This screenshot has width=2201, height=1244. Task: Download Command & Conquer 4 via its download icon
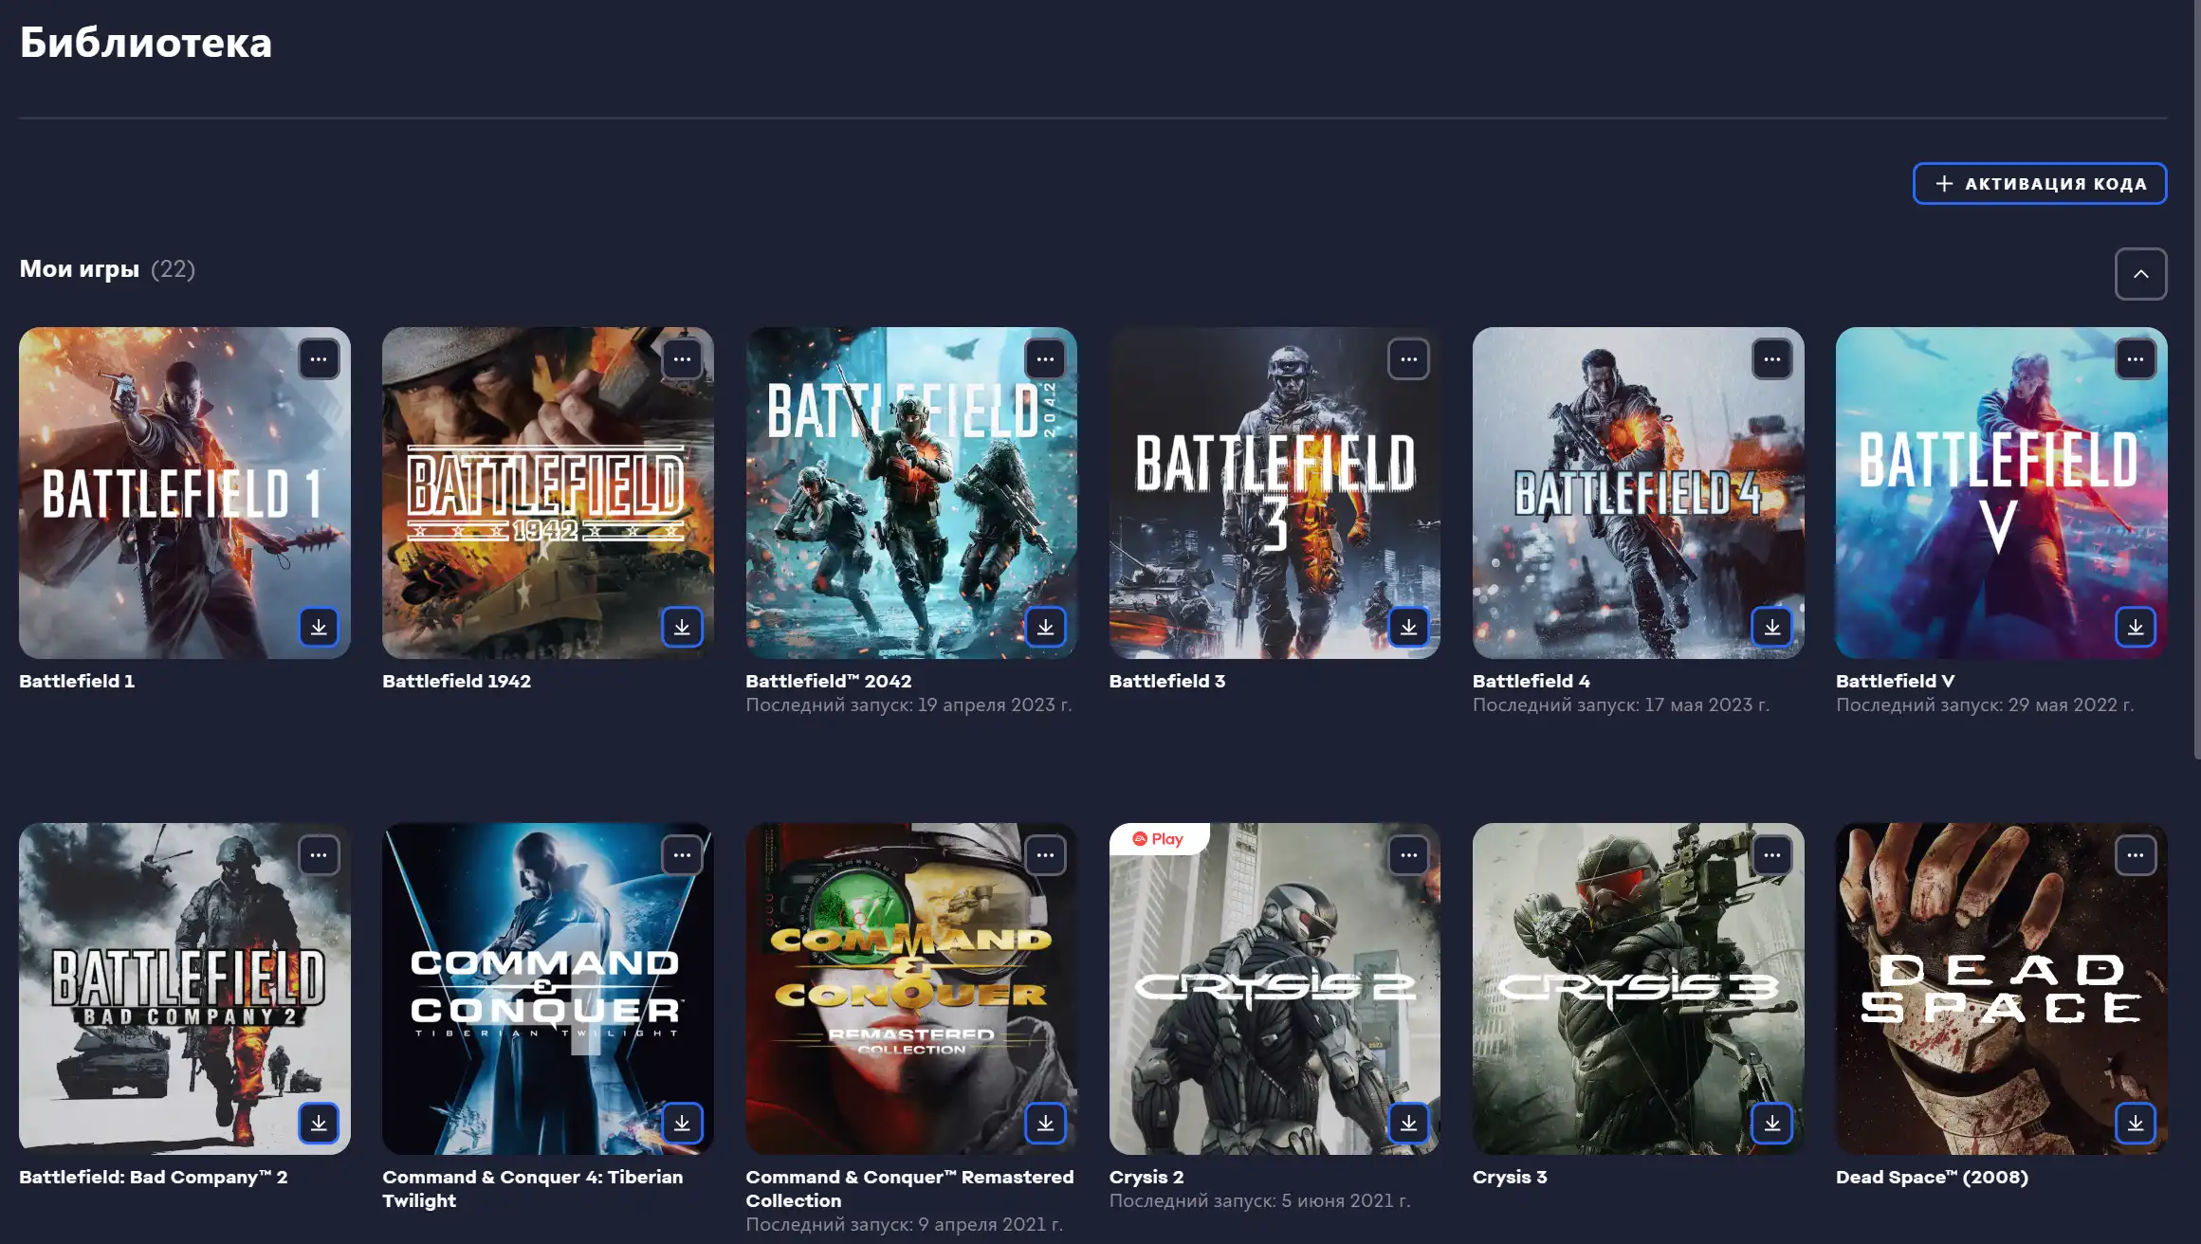pyautogui.click(x=682, y=1123)
